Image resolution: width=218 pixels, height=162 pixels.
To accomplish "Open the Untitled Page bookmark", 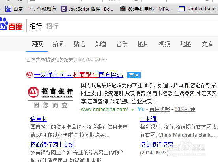I will tap(197, 9).
